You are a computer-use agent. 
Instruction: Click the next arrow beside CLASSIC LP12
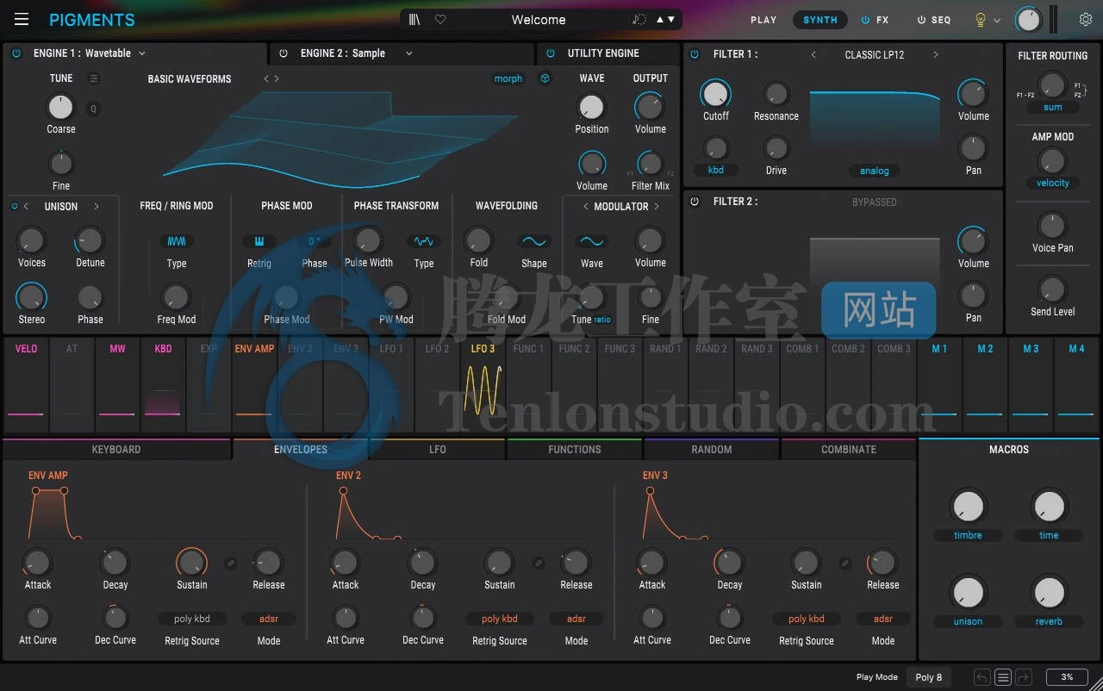point(934,54)
